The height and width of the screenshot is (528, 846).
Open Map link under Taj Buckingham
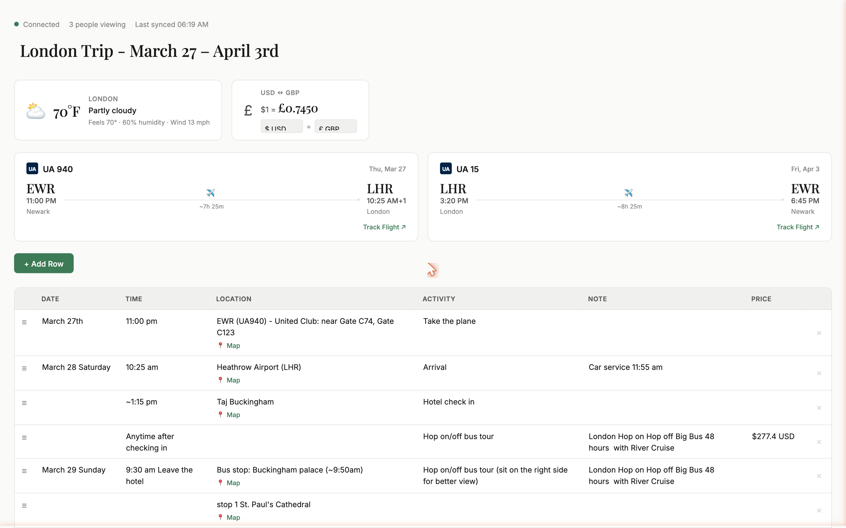(x=229, y=414)
